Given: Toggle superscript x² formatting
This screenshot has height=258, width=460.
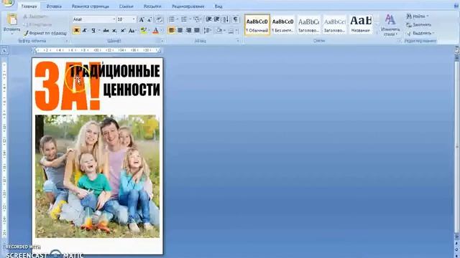Looking at the screenshot, I should (x=123, y=30).
